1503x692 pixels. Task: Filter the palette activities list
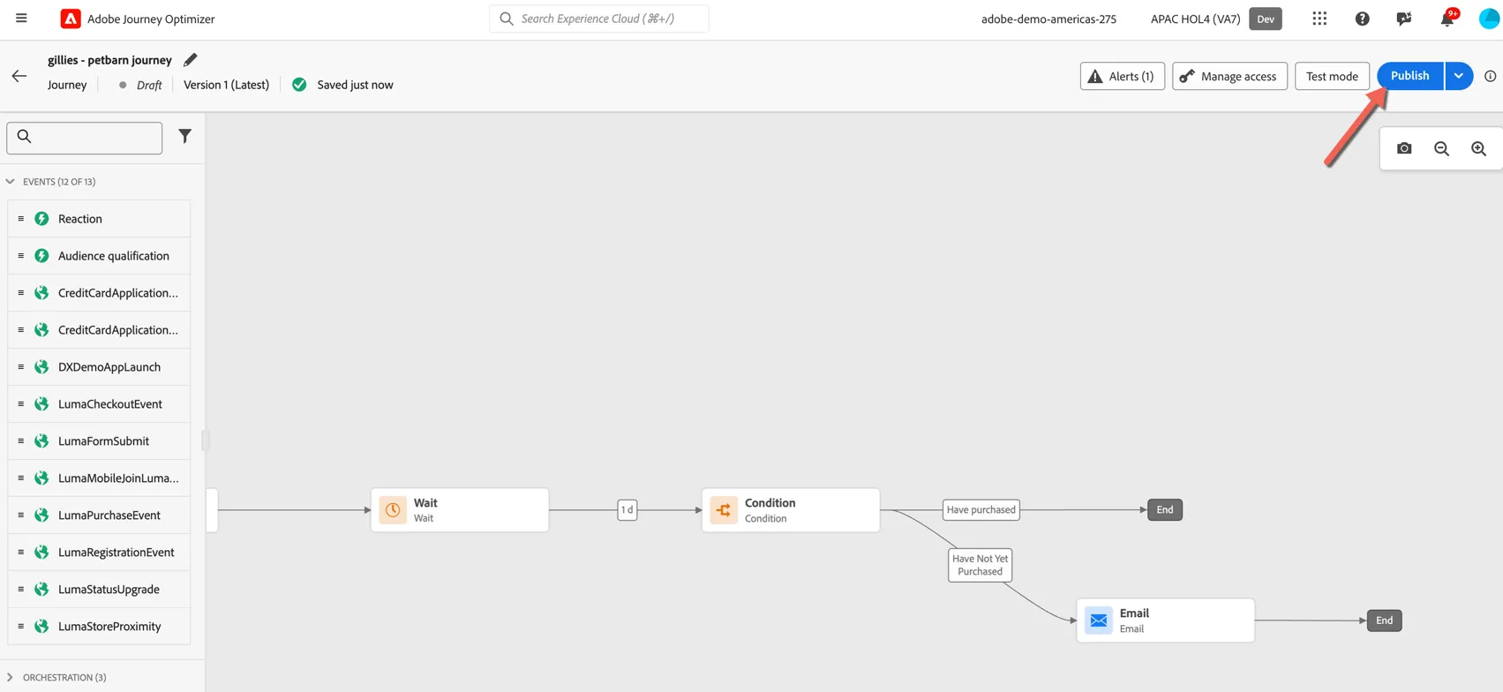pyautogui.click(x=184, y=136)
